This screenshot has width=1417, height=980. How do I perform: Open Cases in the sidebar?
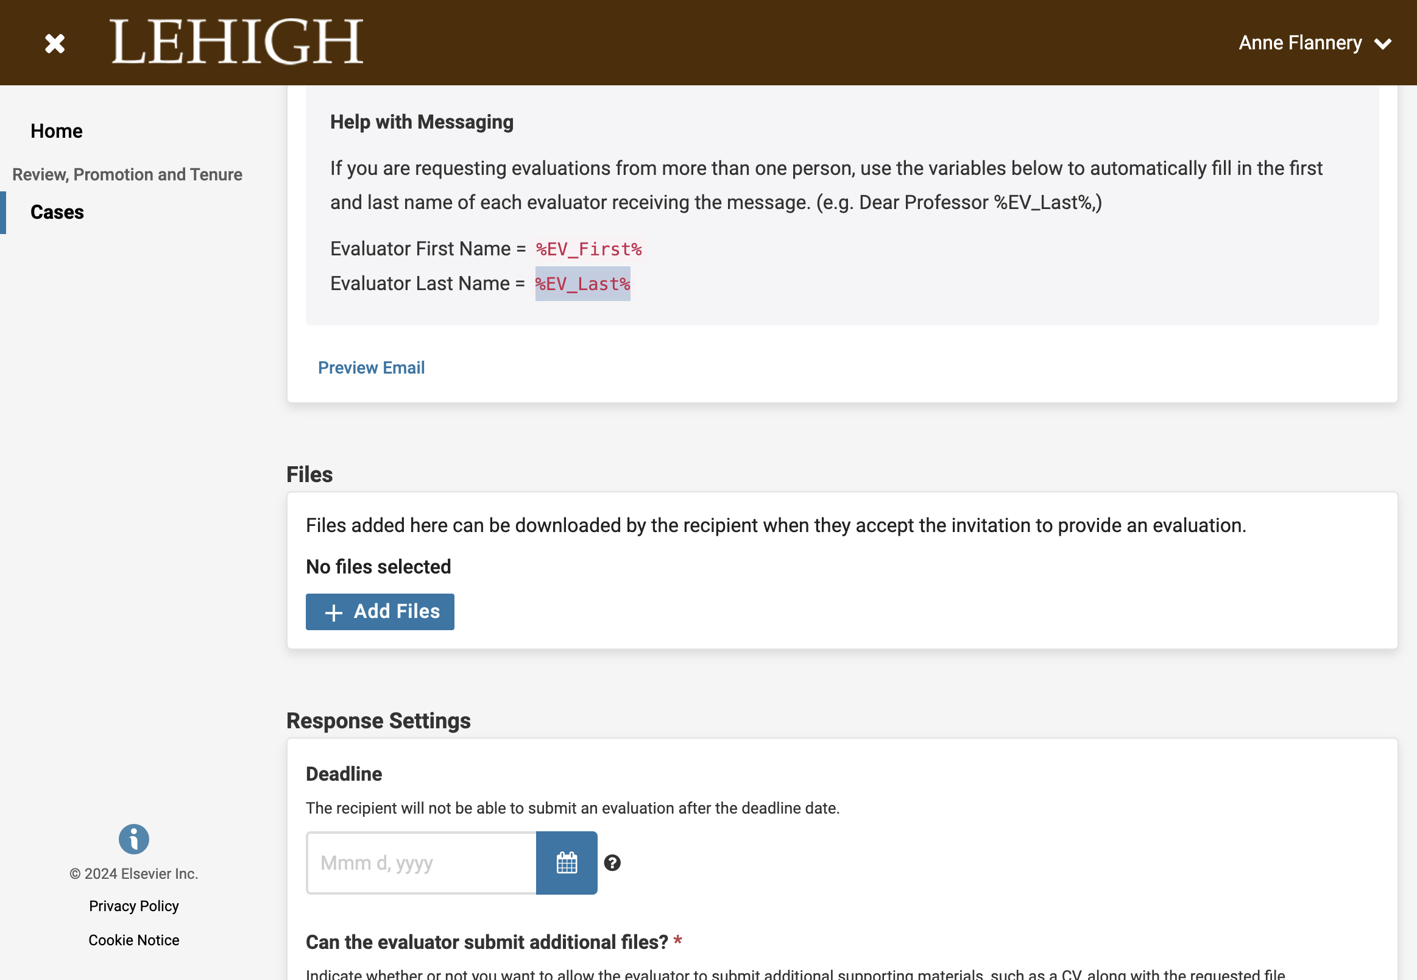57,212
